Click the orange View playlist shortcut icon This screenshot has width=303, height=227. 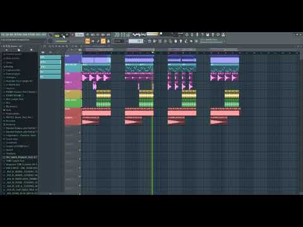pos(88,41)
